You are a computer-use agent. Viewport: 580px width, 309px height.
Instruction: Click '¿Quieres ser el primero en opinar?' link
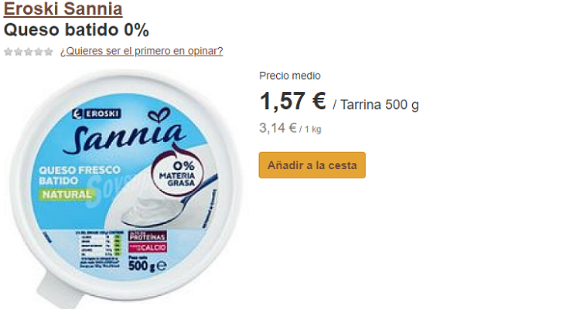(142, 51)
